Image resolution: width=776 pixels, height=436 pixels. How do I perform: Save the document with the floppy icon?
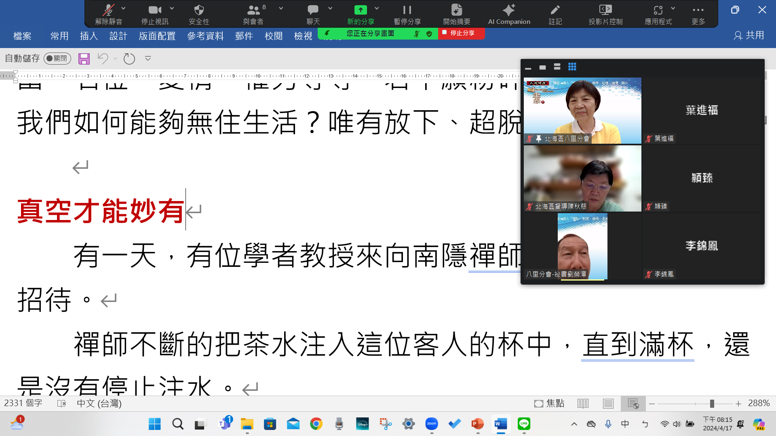pos(84,59)
